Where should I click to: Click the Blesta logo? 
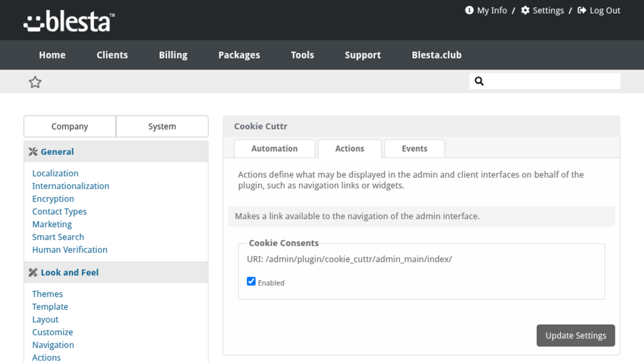(x=69, y=21)
